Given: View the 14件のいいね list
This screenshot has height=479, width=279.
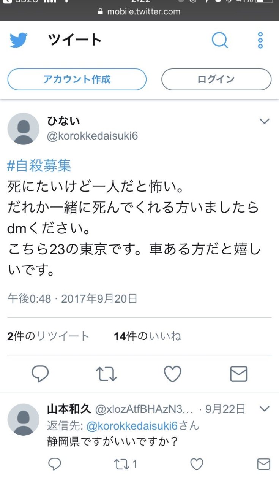Looking at the screenshot, I should (148, 336).
